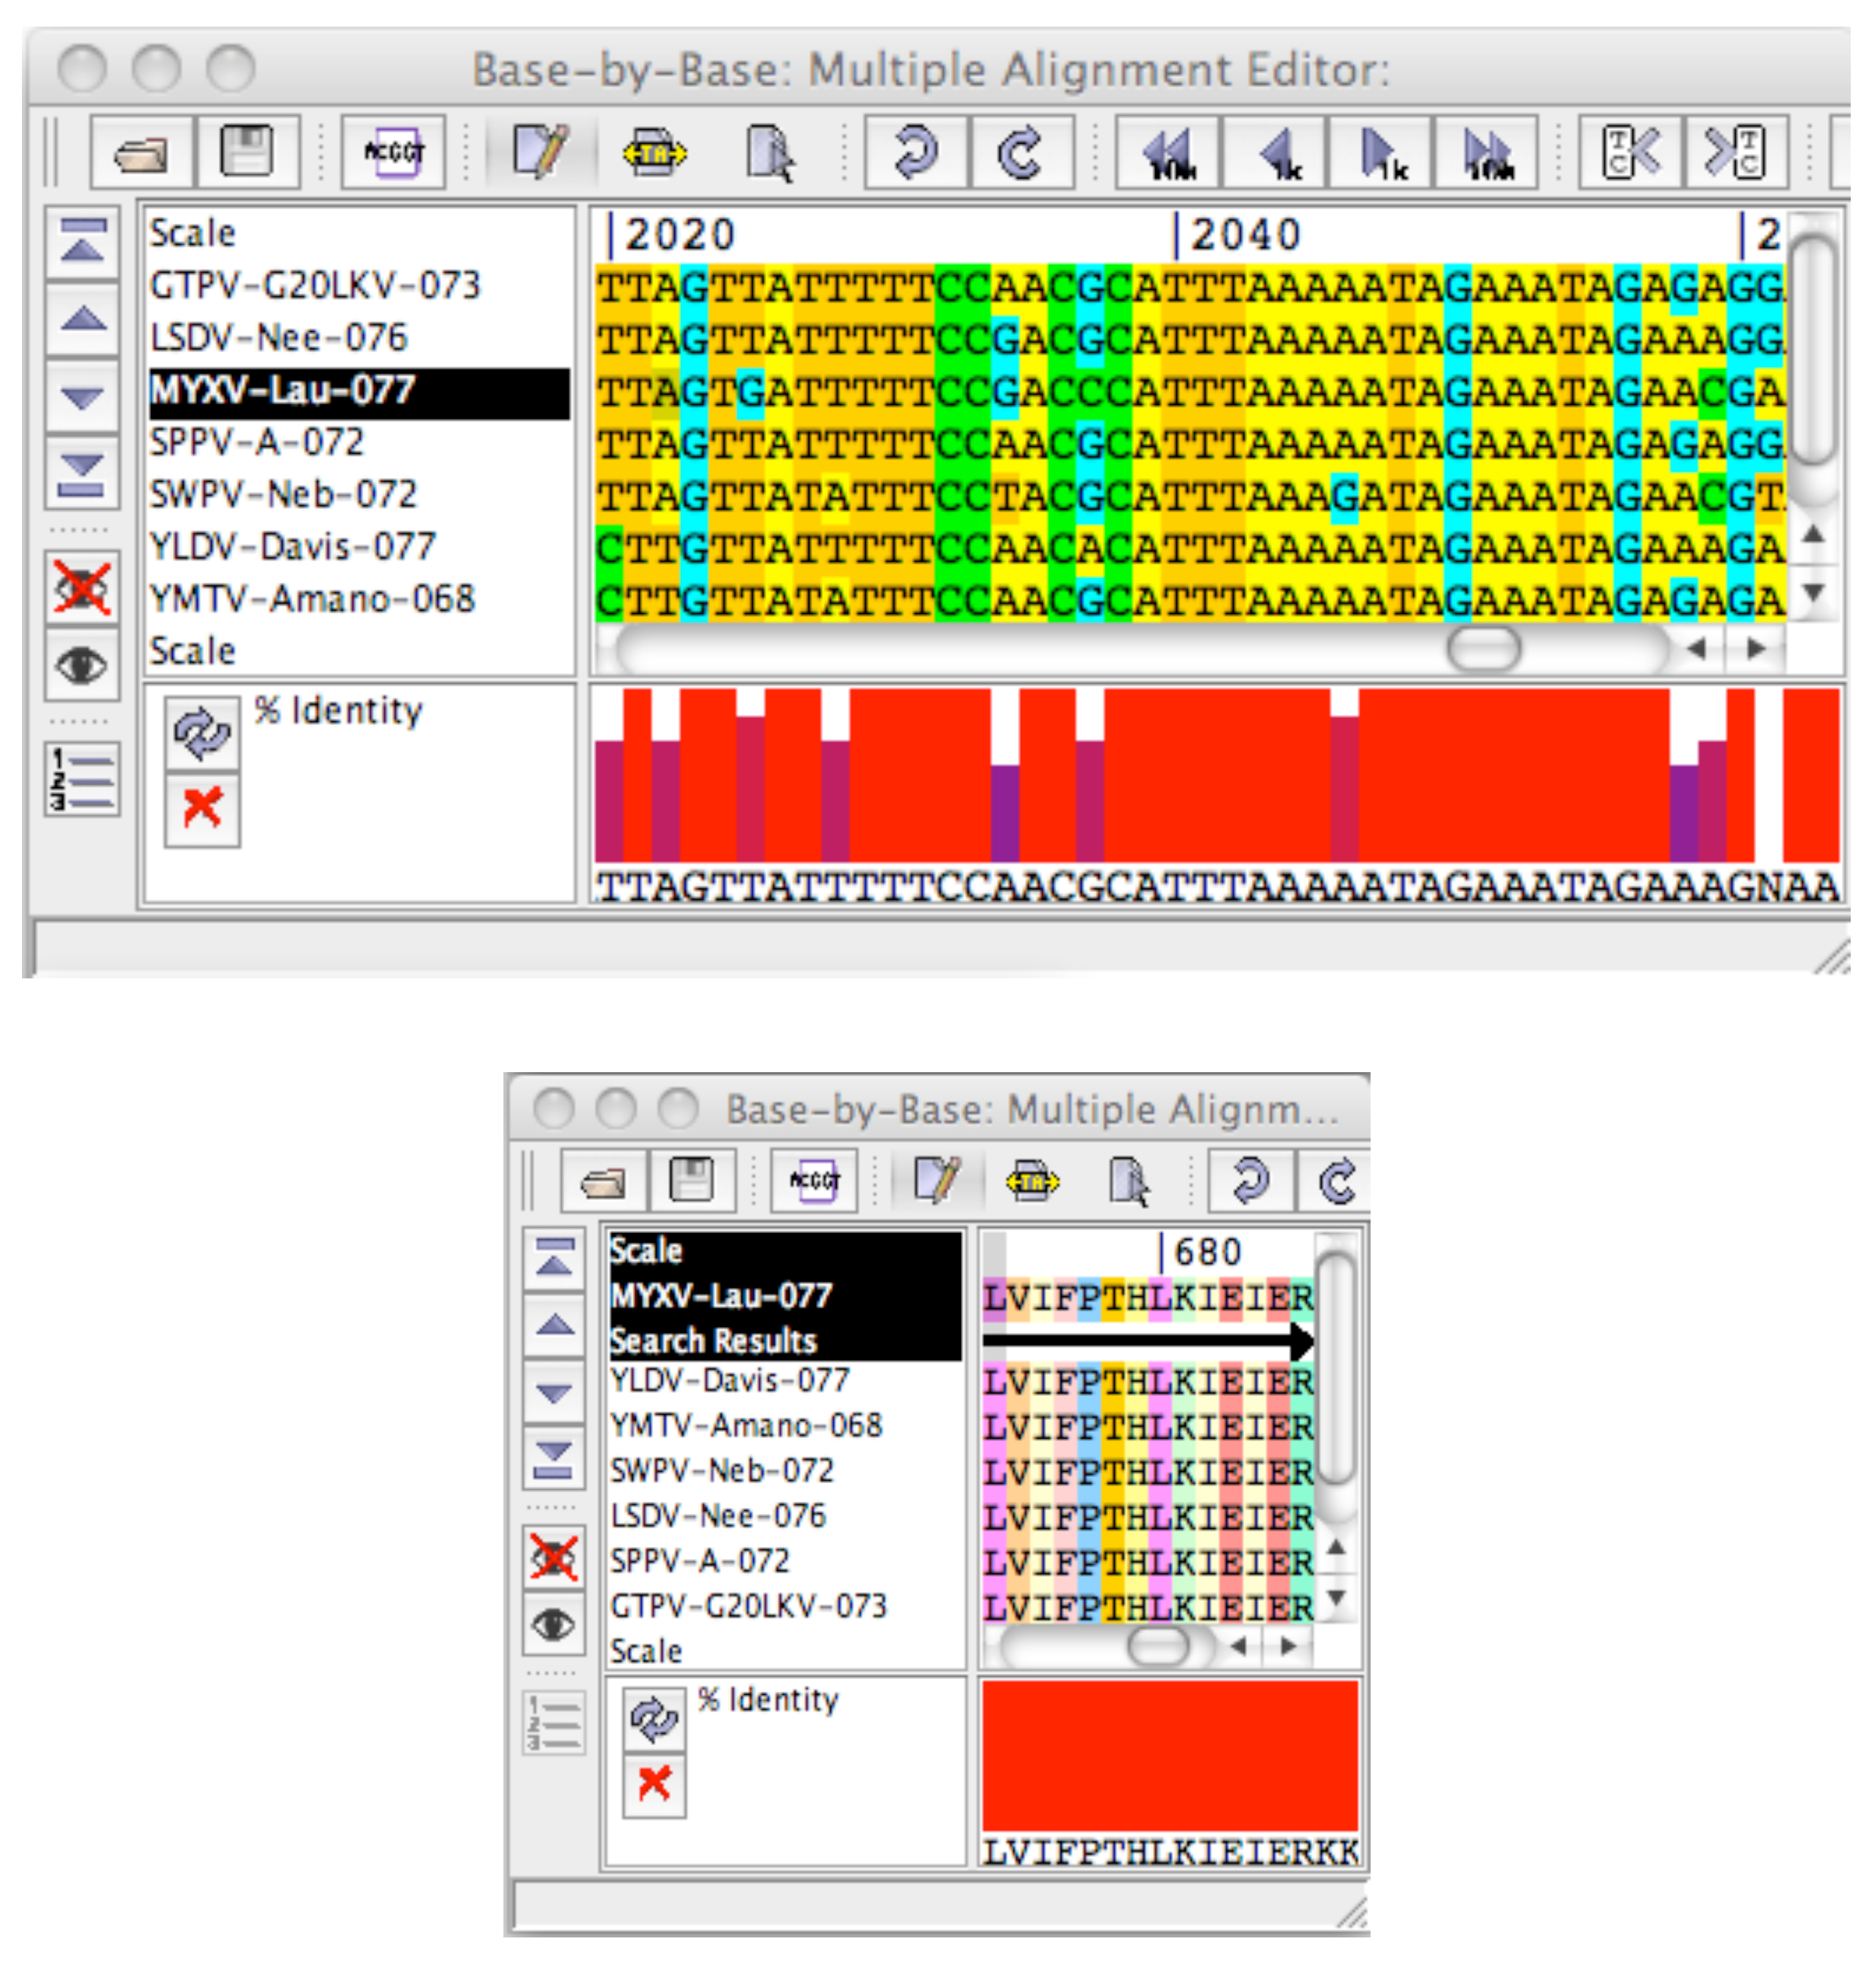The image size is (1876, 1970).
Task: Save alignment icon in top window toolbar
Action: click(x=247, y=153)
